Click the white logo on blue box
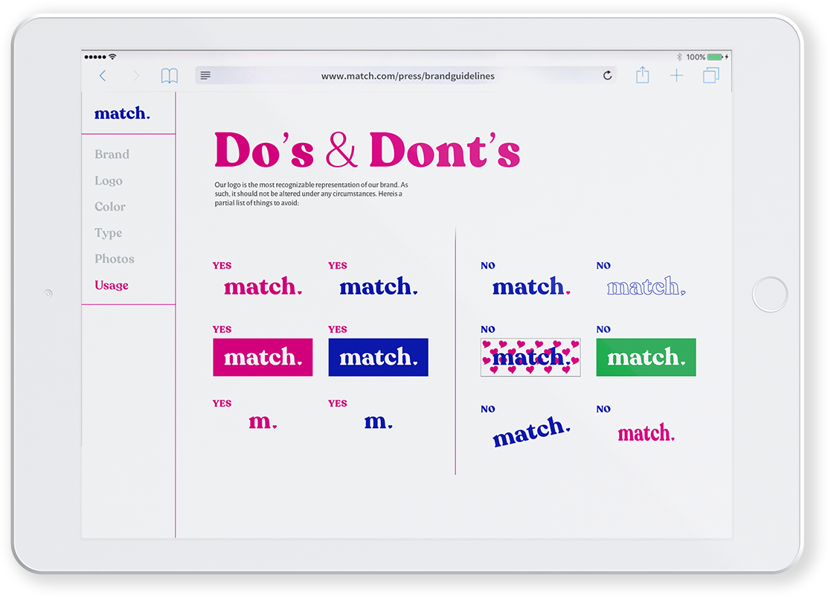The width and height of the screenshot is (828, 597). (378, 357)
